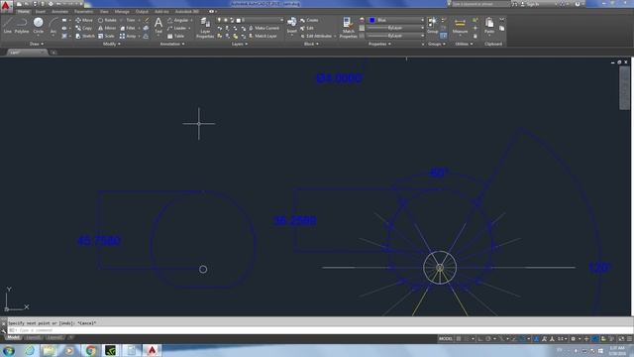This screenshot has height=357, width=634.
Task: Click the blue color swatch in Properties
Action: 372,20
